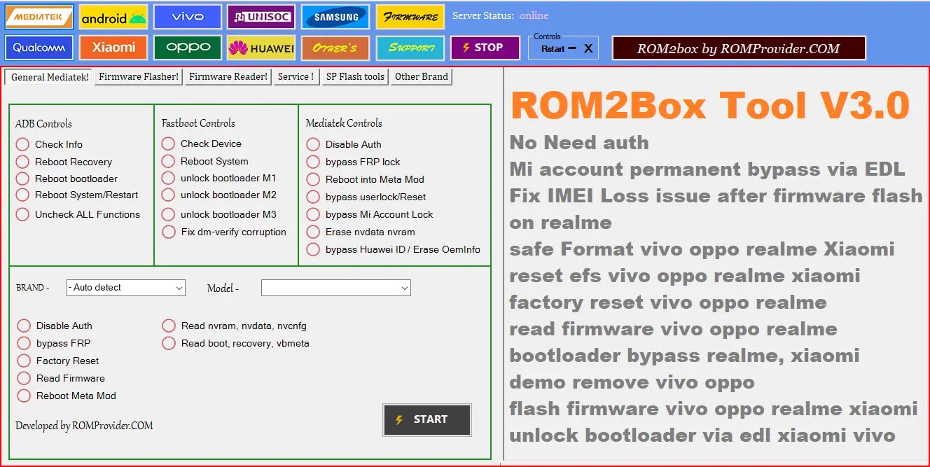Choose bypass Huawei ID / Erase OemInfo

tap(394, 249)
